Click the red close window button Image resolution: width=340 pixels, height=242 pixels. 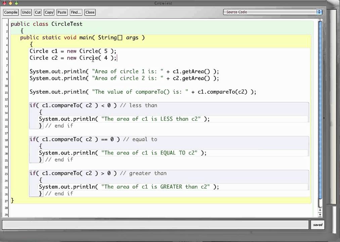4,3
